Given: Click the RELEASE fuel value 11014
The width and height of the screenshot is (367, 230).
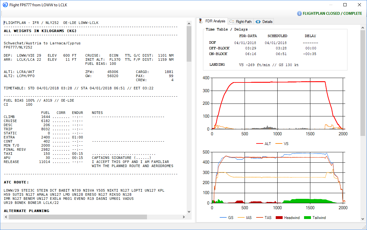Looking at the screenshot, I should click(44, 162).
